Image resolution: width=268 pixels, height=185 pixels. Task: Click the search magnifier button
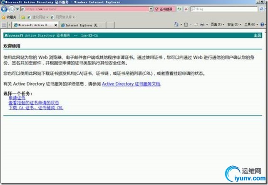(x=261, y=9)
